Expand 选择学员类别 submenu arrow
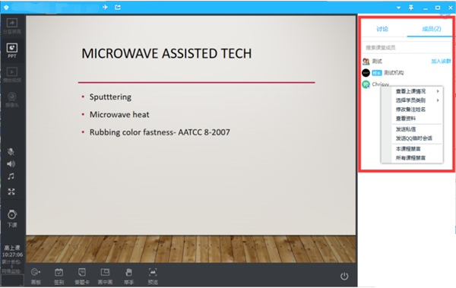 click(x=438, y=100)
